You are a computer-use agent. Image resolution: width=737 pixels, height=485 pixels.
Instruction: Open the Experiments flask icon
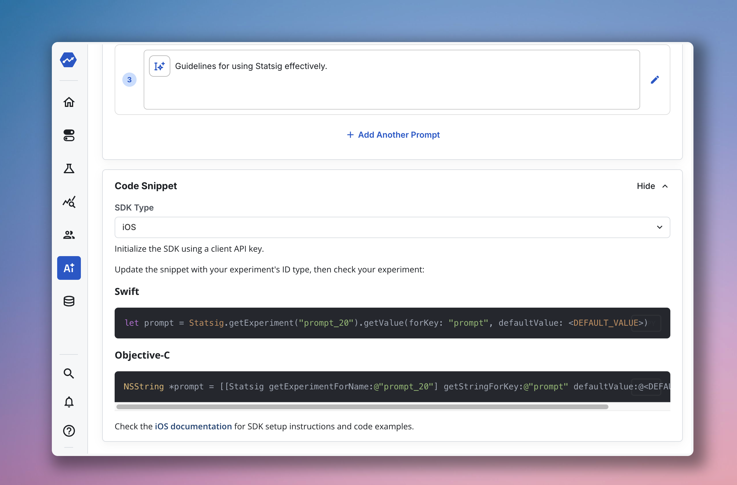coord(69,169)
